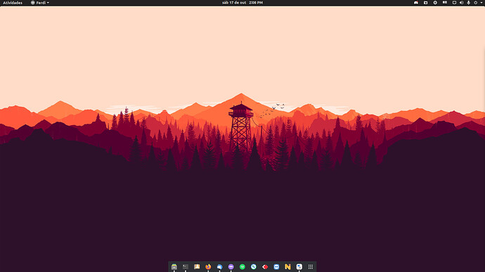
Task: Launch TeamViewer from the dock
Action: (276, 267)
